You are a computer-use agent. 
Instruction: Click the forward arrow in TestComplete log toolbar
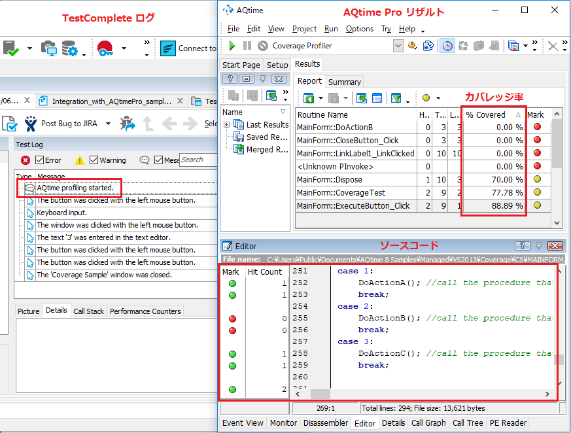coord(190,124)
